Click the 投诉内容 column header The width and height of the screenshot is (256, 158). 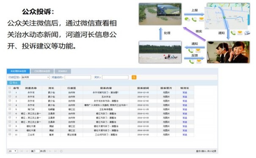click(x=106, y=88)
